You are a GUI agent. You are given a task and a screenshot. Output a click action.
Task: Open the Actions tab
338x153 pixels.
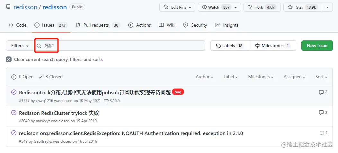click(x=139, y=25)
